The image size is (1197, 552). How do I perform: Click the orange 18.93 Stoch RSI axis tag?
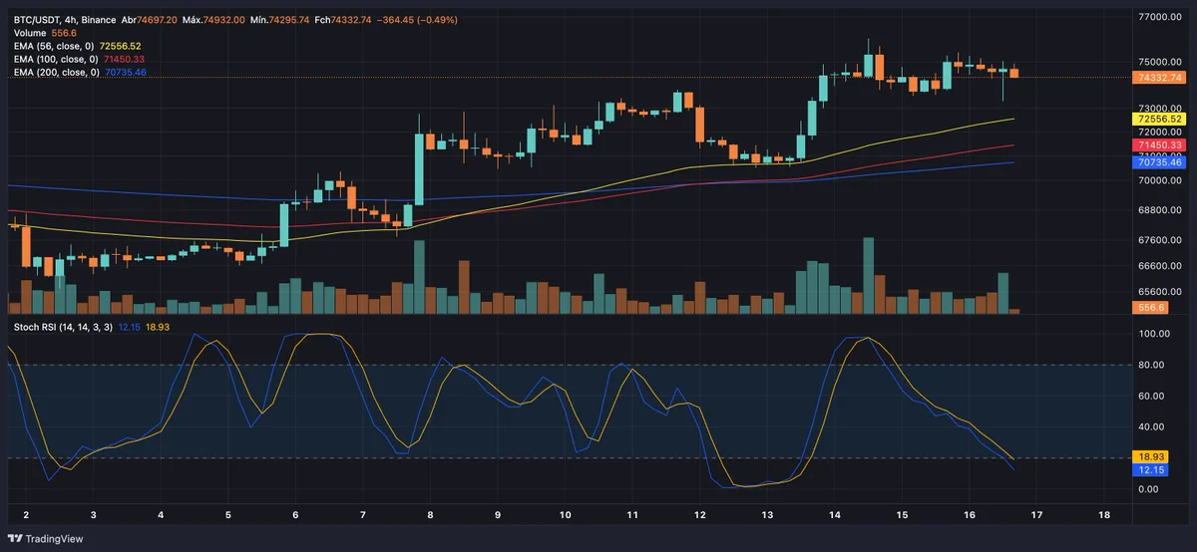pyautogui.click(x=1151, y=455)
